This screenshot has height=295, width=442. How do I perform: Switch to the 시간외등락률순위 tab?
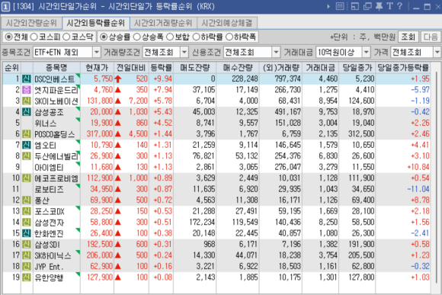pos(96,23)
